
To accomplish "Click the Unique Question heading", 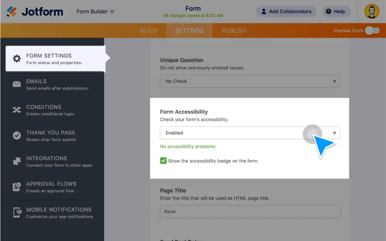I will tap(182, 60).
